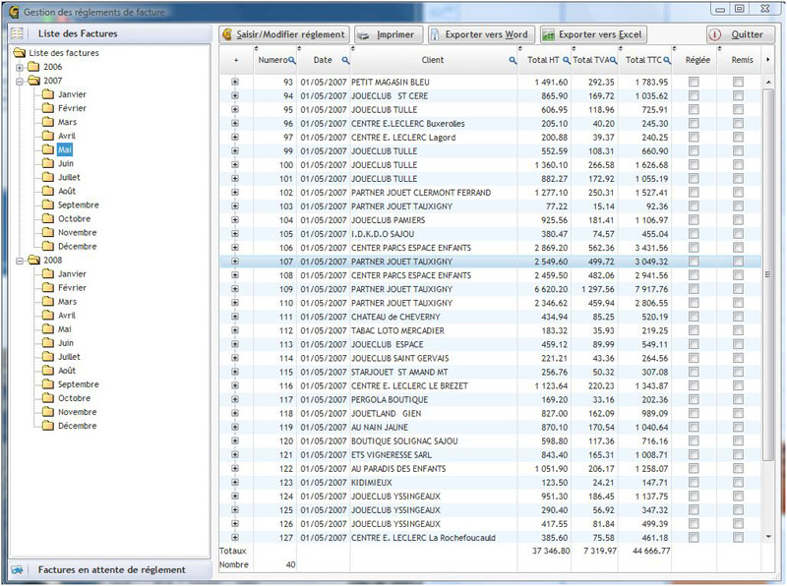Select Avril under 2007
The height and width of the screenshot is (586, 787).
click(x=66, y=136)
